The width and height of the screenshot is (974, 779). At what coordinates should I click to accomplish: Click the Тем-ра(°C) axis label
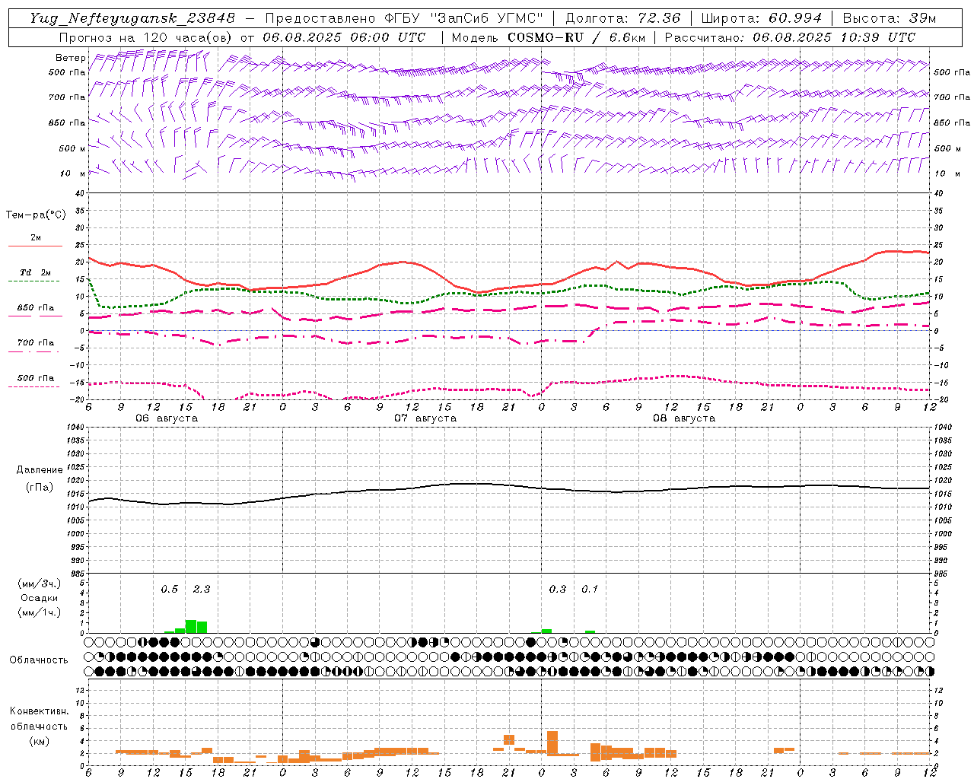point(36,215)
